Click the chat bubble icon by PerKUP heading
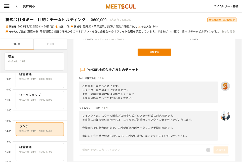The width and height of the screenshot is (242, 162). 83,70
